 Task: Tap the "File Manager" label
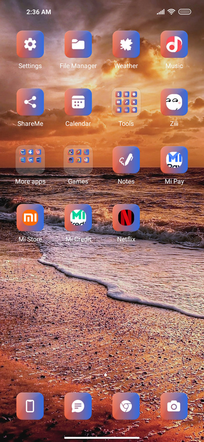coord(78,66)
